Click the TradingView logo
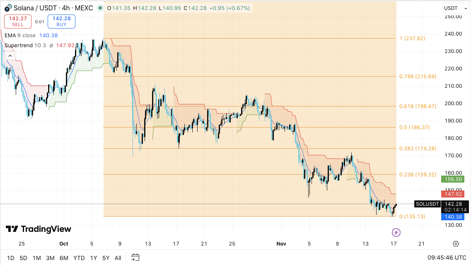Screen dimensions: 471x265 [39, 229]
